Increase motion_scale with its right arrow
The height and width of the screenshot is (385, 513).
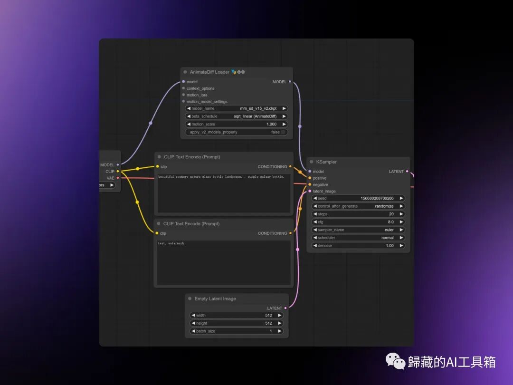284,124
